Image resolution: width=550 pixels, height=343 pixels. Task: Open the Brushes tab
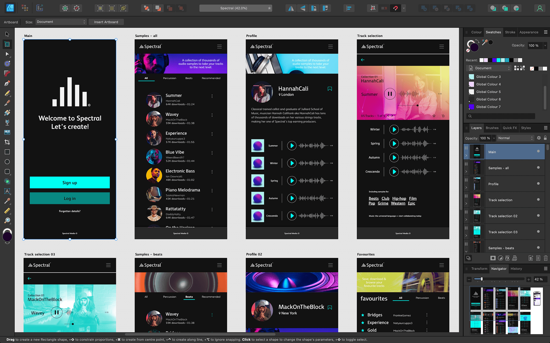tap(492, 128)
